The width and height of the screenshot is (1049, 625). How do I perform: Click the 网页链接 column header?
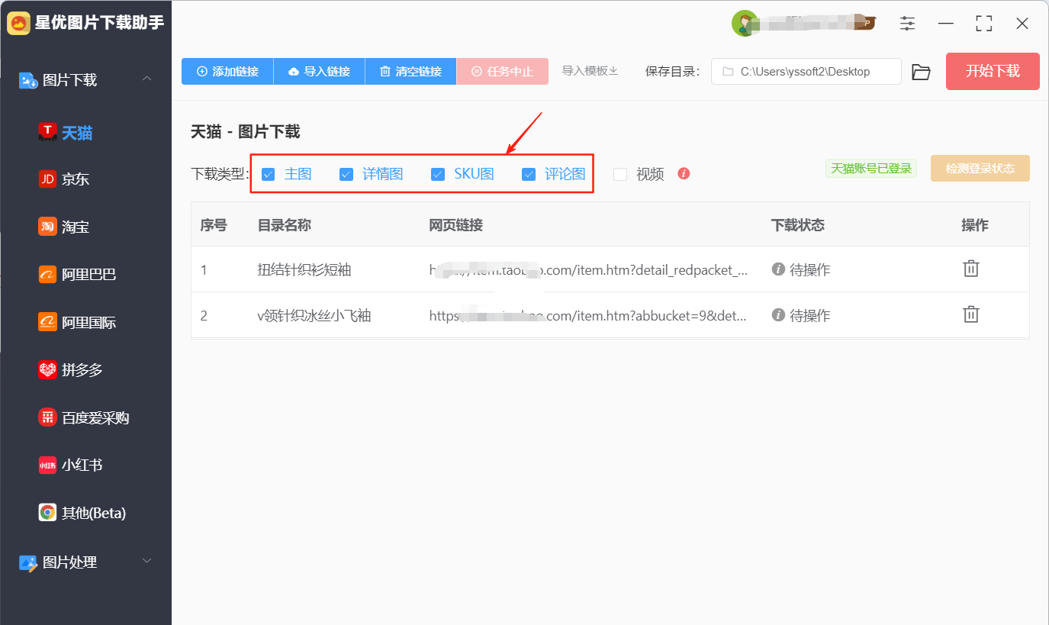(x=455, y=225)
